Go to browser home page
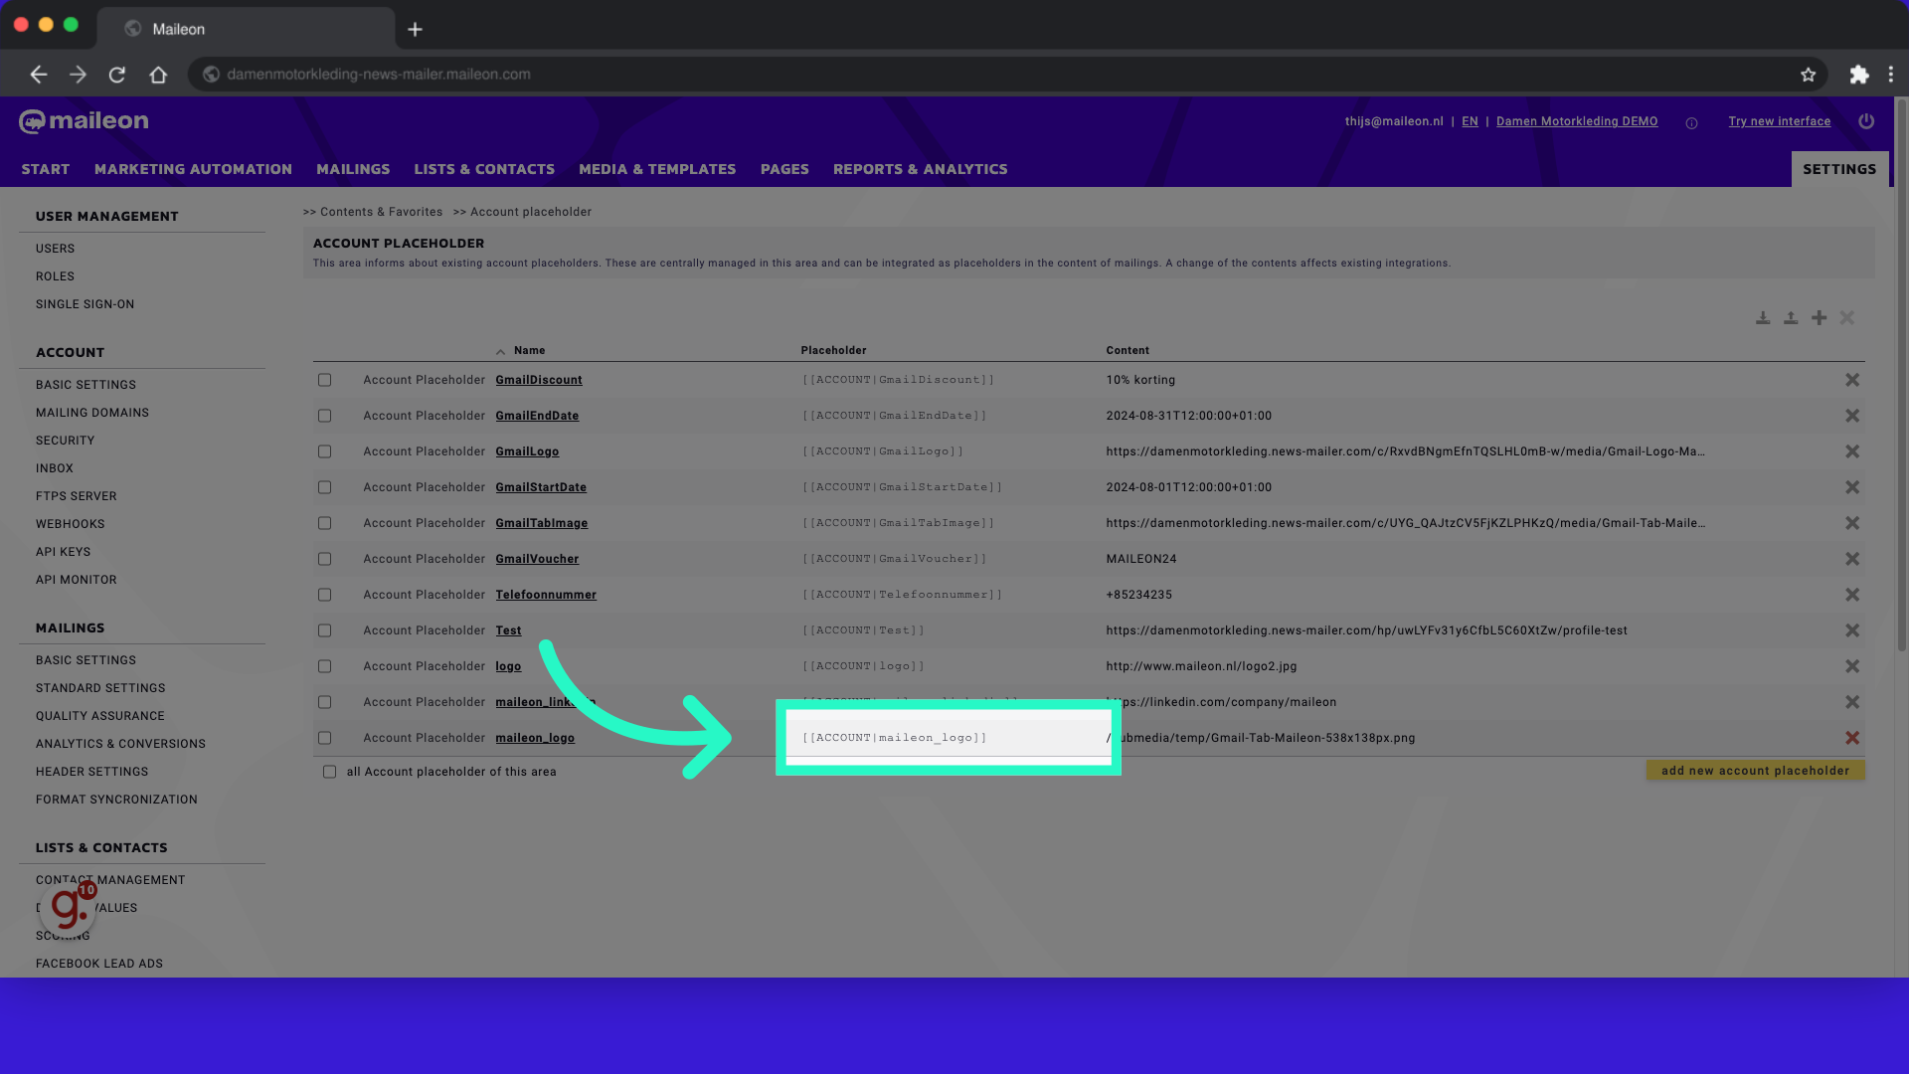The image size is (1909, 1074). coord(158,75)
